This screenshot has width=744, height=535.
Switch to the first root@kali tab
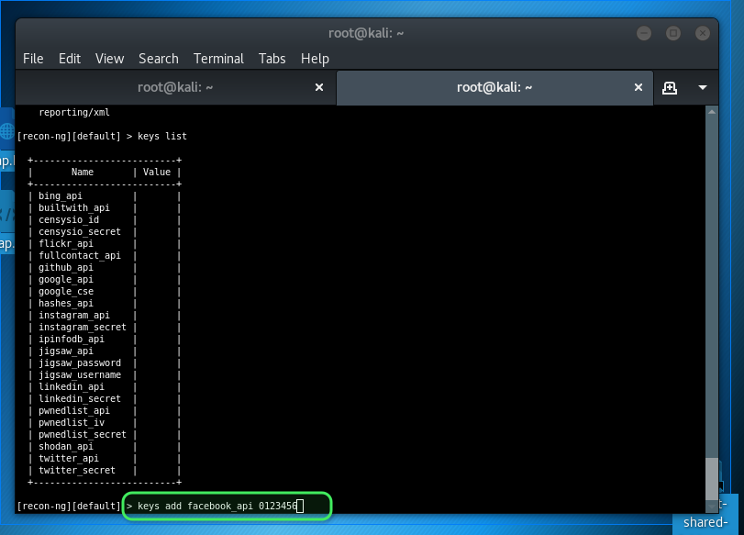(174, 87)
